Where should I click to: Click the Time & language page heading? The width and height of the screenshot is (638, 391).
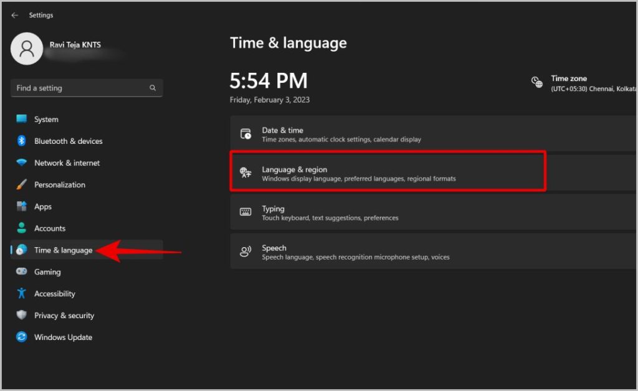point(288,43)
